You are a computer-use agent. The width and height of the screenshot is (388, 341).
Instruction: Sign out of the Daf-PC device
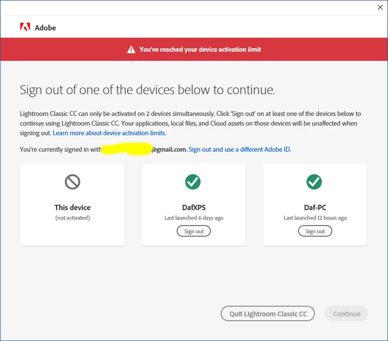point(315,231)
